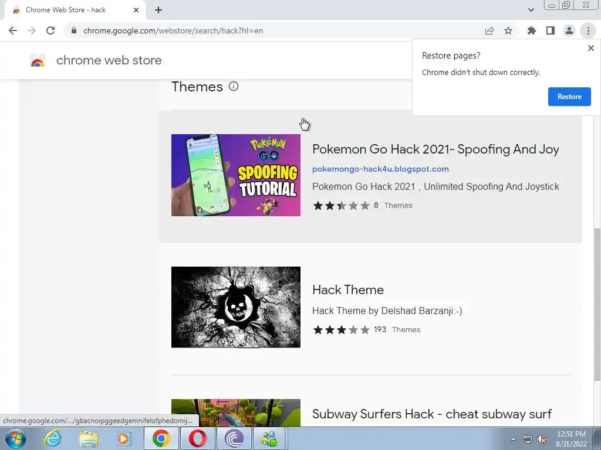The image size is (601, 450).
Task: Open a new tab
Action: [x=158, y=10]
